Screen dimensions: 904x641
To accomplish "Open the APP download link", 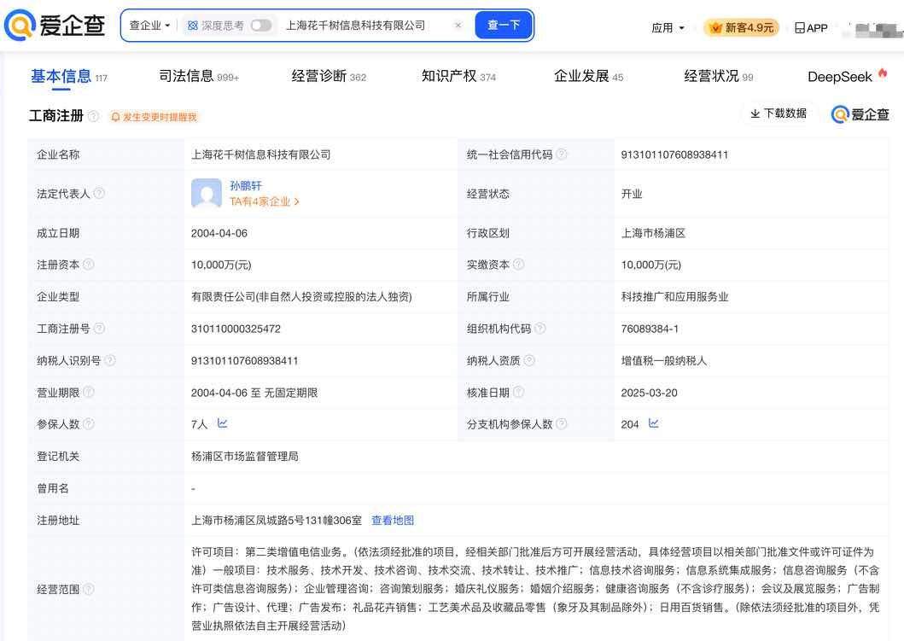I will coord(811,27).
